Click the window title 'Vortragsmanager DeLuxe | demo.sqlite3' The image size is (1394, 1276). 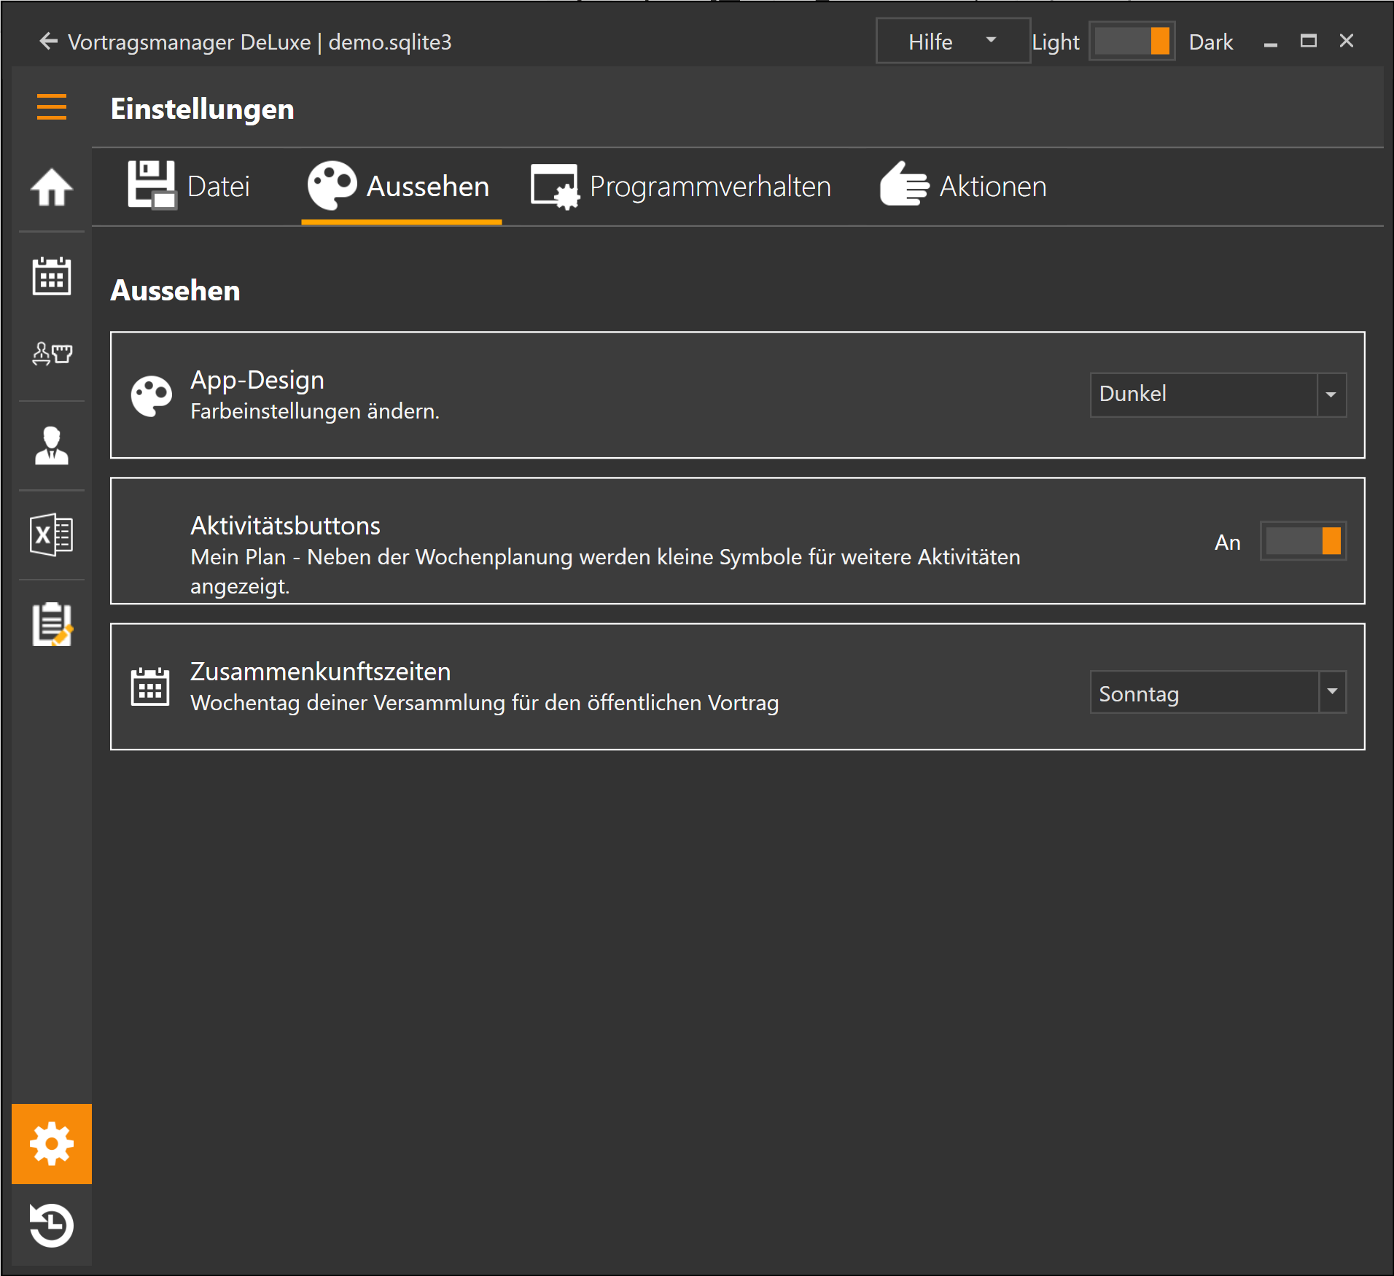pyautogui.click(x=260, y=42)
